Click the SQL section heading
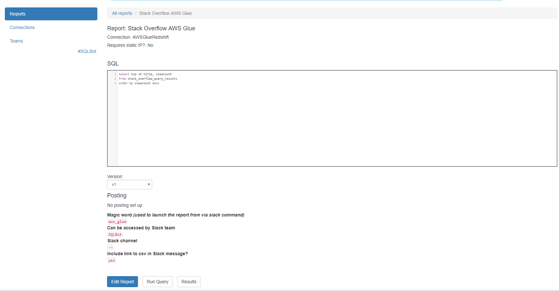 (x=113, y=64)
